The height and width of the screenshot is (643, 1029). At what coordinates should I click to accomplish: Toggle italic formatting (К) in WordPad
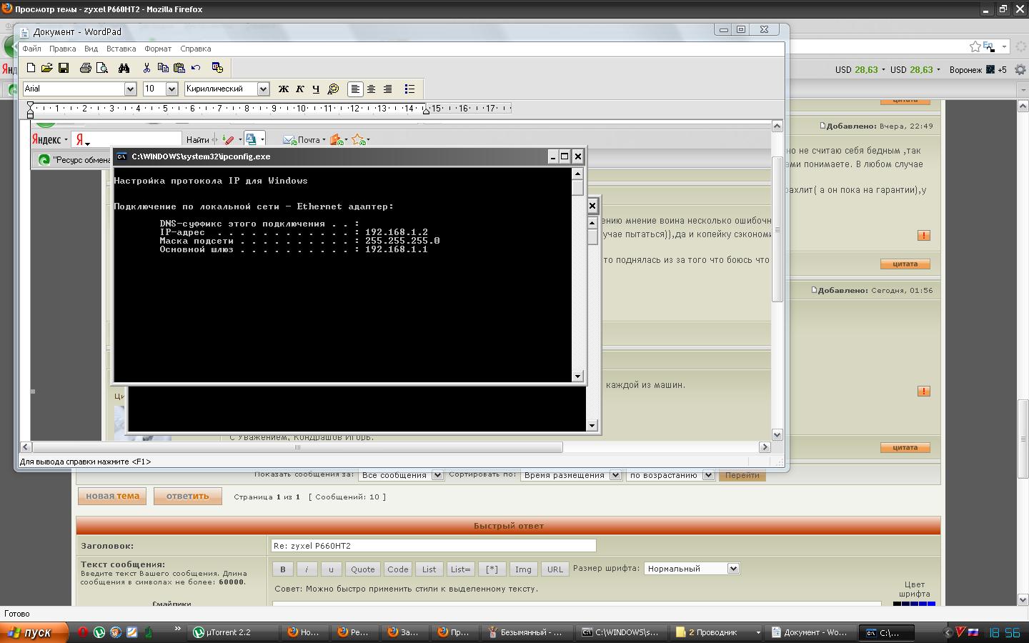pos(299,89)
